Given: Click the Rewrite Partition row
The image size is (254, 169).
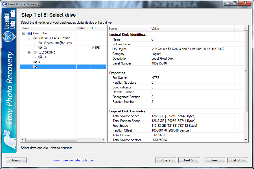Looking at the screenshot, I should click(176, 92).
